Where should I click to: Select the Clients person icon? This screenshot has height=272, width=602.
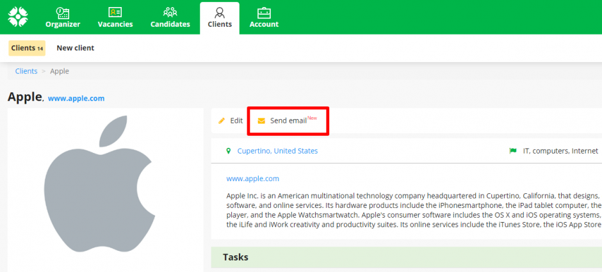(x=220, y=12)
